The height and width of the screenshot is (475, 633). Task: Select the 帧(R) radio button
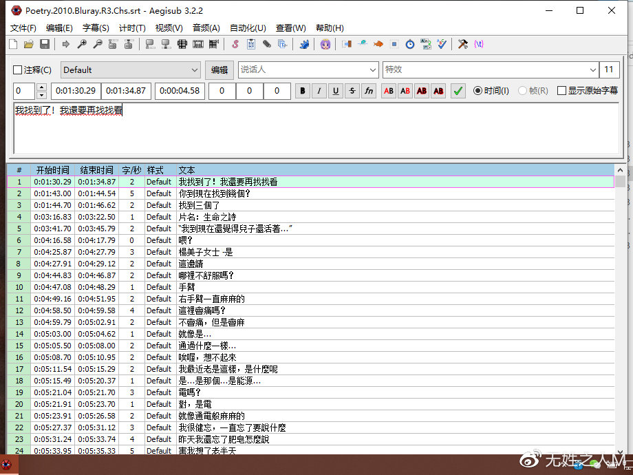(522, 90)
